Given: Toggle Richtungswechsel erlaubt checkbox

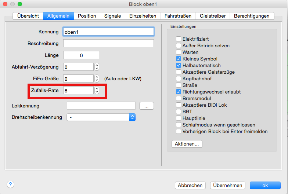Looking at the screenshot, I should pos(179,92).
